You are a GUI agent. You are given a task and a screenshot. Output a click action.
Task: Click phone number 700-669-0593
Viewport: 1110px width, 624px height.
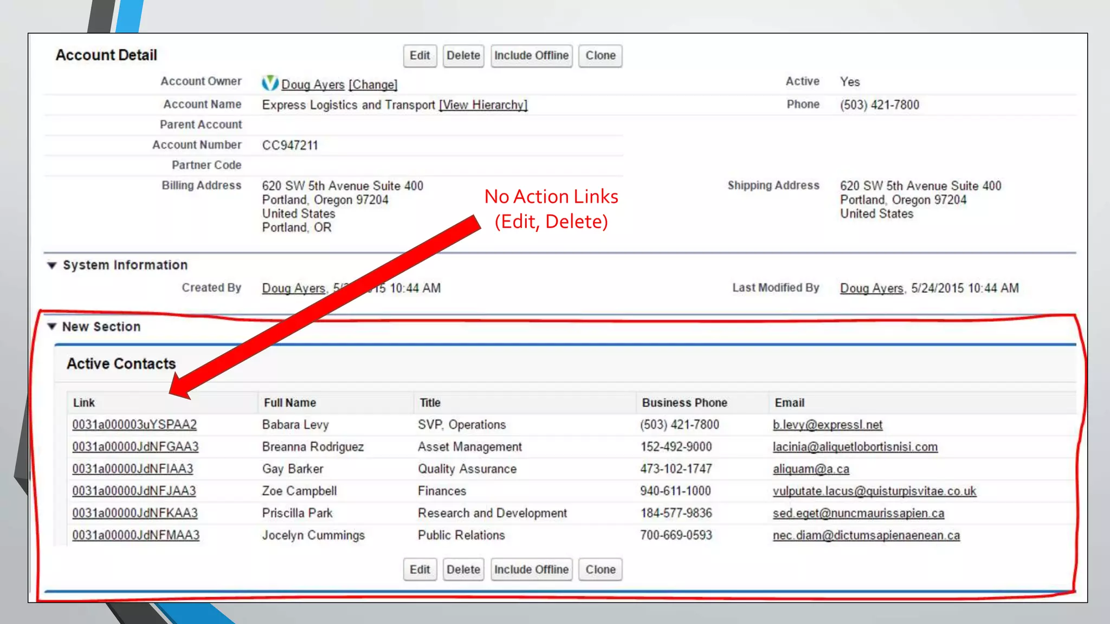(x=676, y=535)
